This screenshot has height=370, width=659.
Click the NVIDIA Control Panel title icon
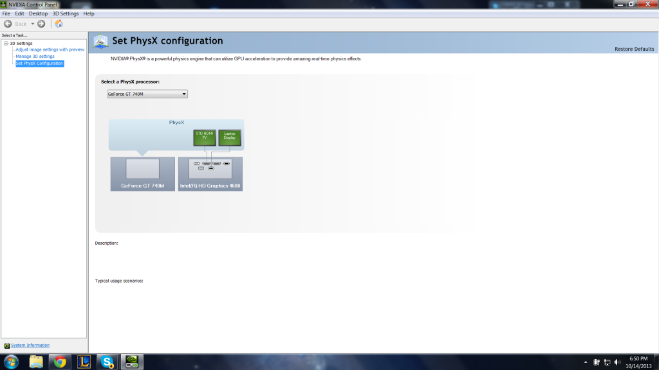pos(4,4)
